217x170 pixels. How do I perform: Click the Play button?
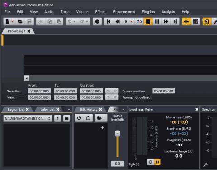(126, 22)
